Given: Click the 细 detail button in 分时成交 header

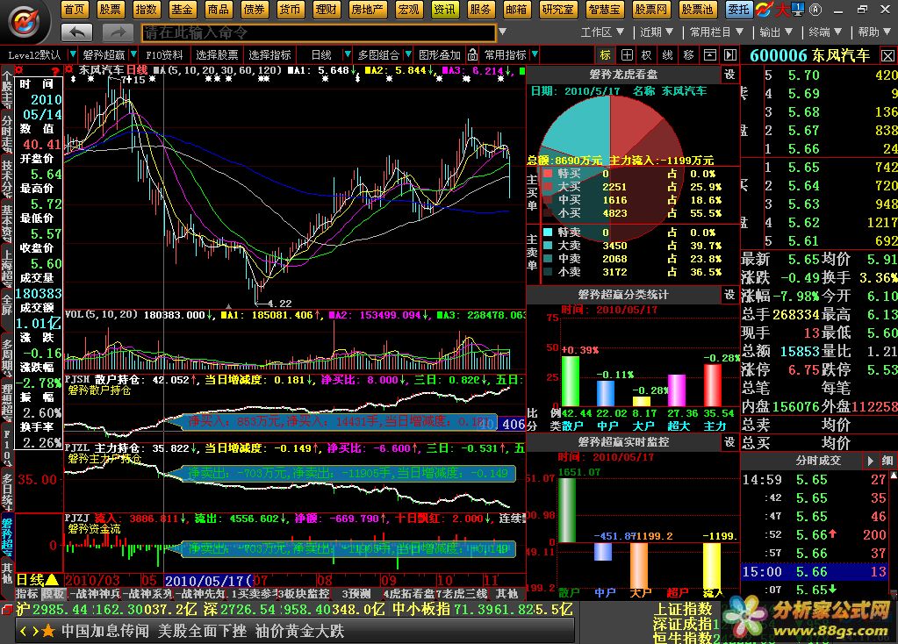Looking at the screenshot, I should pyautogui.click(x=887, y=461).
